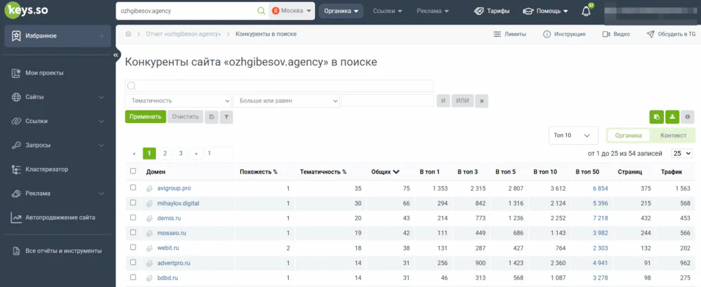
Task: Open the Органика dropdown menu
Action: (x=341, y=11)
